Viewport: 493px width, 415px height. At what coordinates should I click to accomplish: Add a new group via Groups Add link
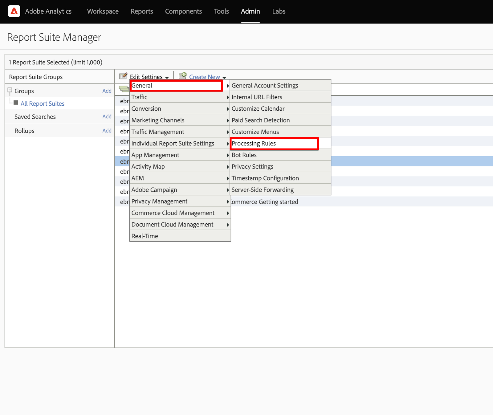[107, 91]
